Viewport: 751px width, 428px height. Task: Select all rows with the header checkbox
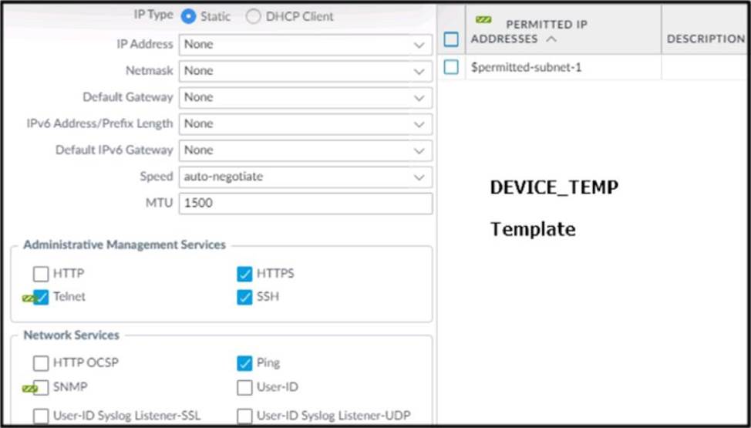(x=451, y=39)
